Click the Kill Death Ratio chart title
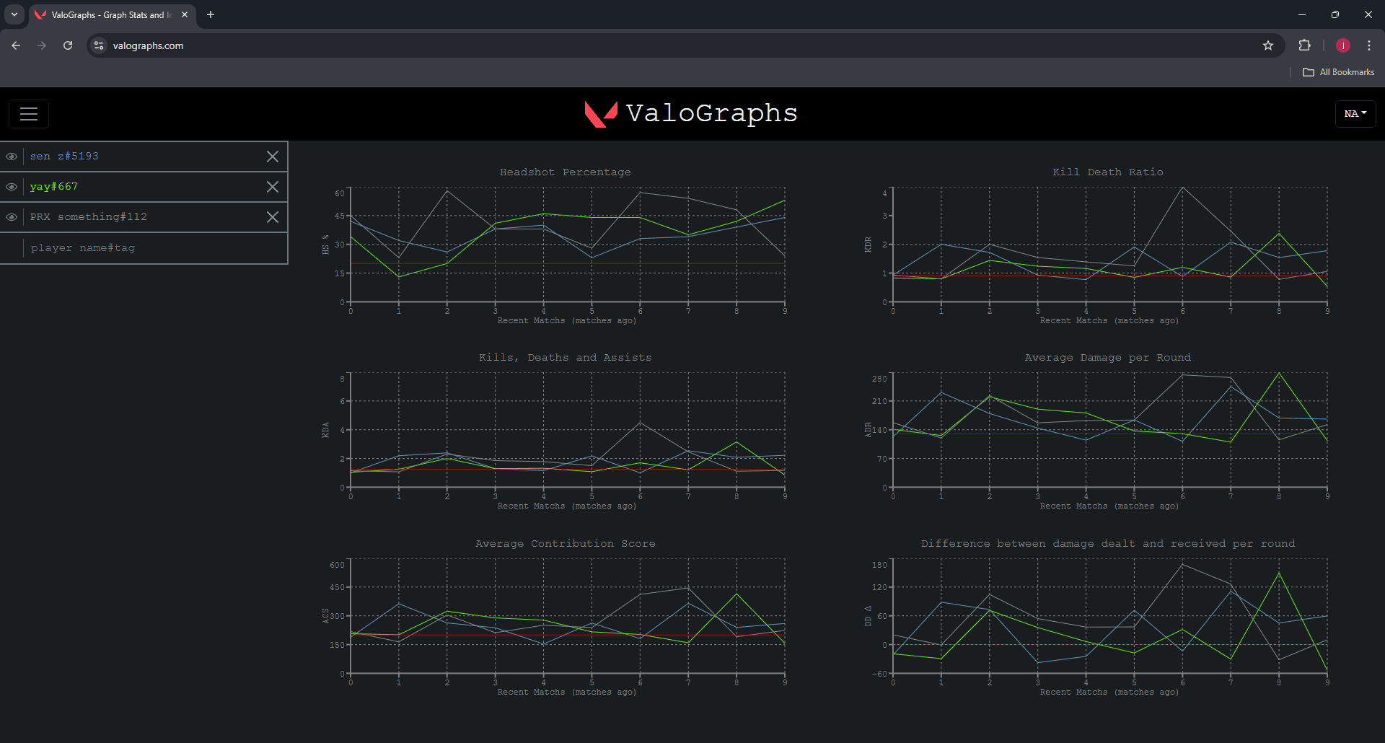The width and height of the screenshot is (1385, 743). click(x=1108, y=172)
